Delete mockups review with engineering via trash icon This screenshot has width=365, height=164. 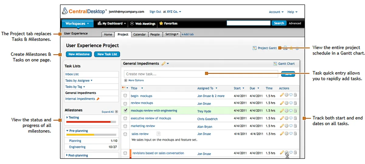coord(295,111)
